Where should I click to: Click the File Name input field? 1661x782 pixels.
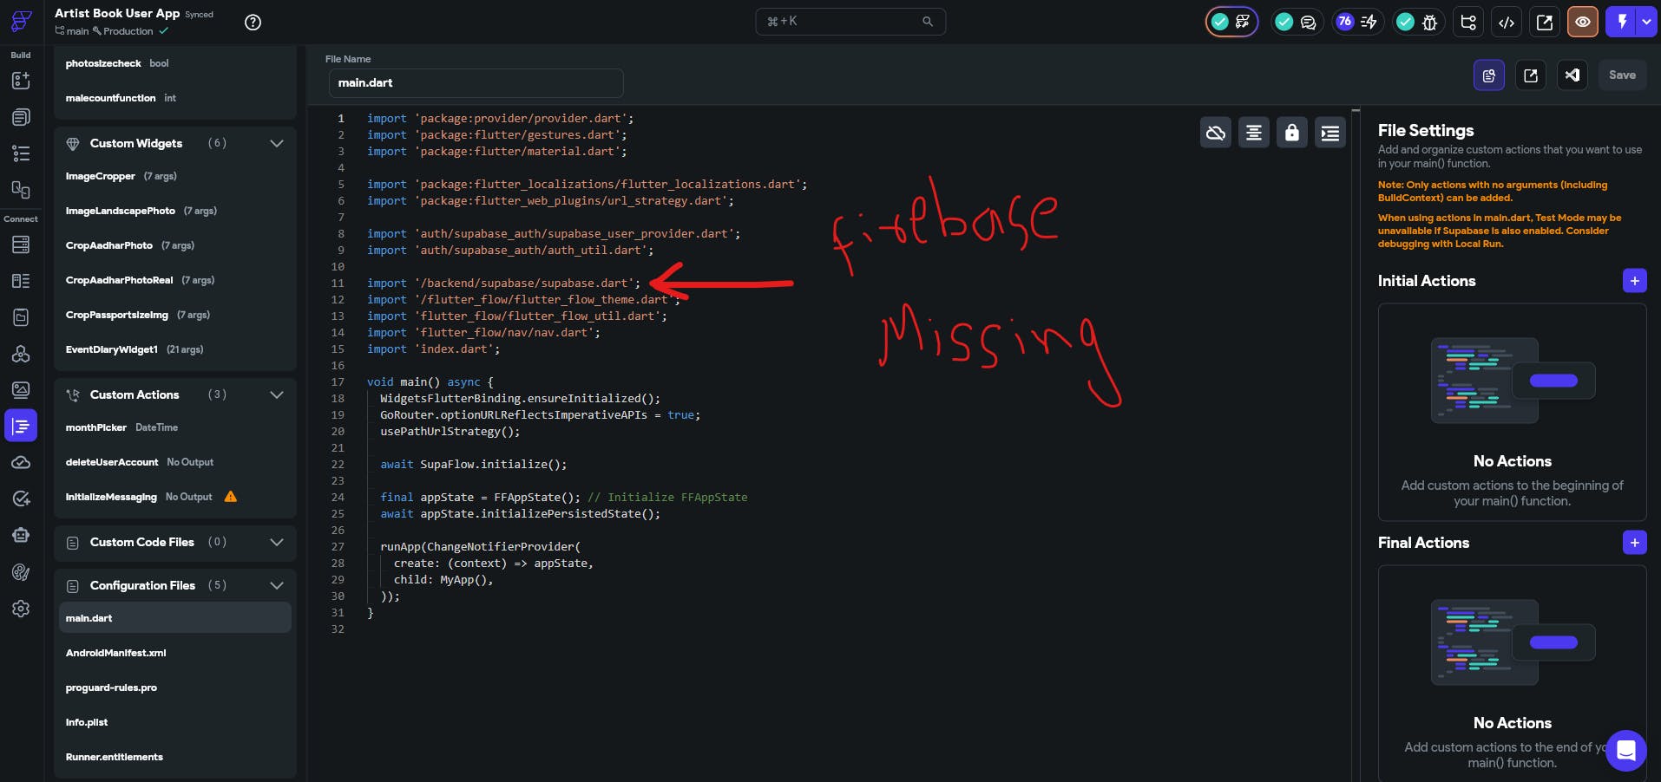tap(476, 83)
